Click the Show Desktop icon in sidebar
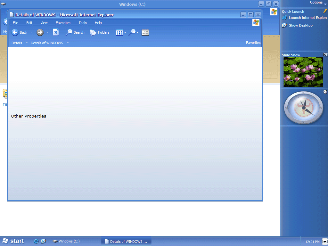The width and height of the screenshot is (328, 246). point(284,25)
